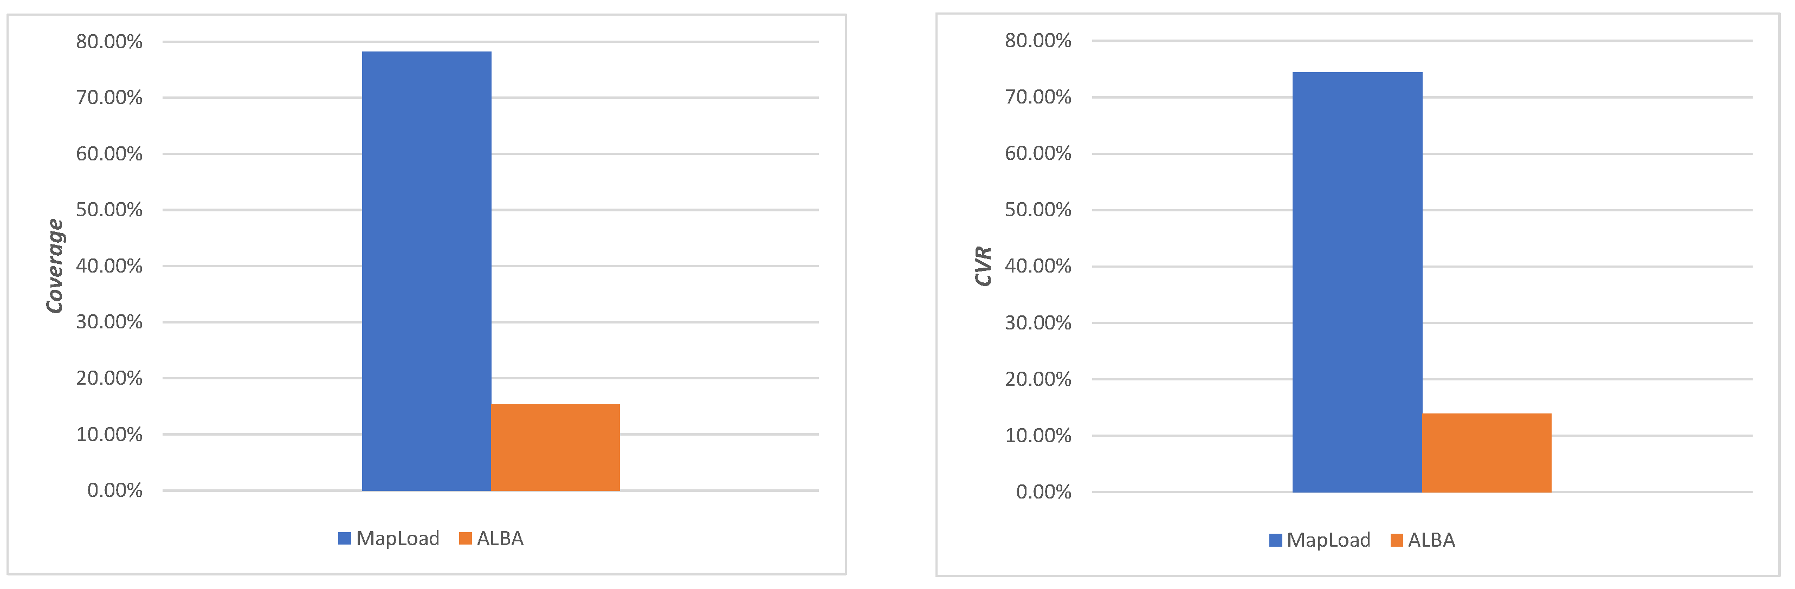The width and height of the screenshot is (1795, 589).
Task: Click the blue MapLoad bar in CVR chart
Action: (x=1356, y=282)
